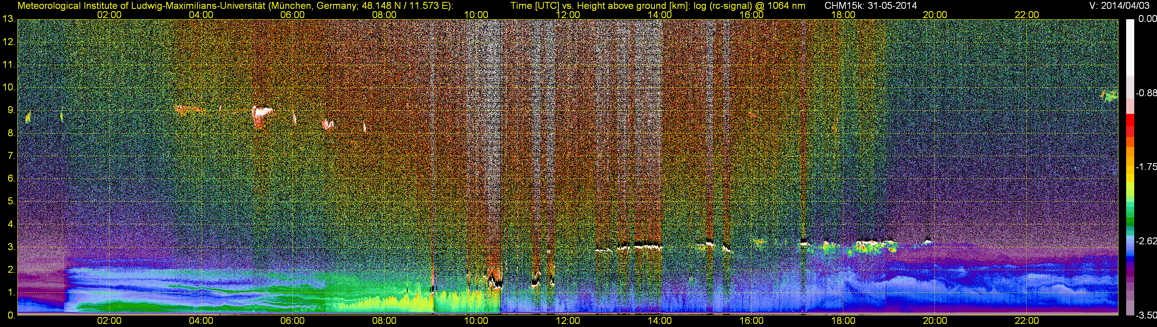Click the 02:00 label on the top time axis
The image size is (1157, 327).
pyautogui.click(x=109, y=15)
